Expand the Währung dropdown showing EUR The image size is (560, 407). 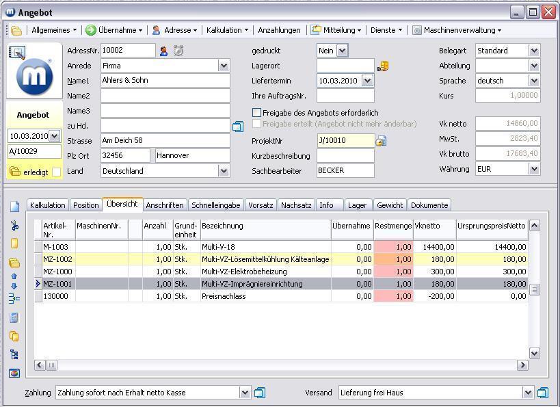click(534, 169)
